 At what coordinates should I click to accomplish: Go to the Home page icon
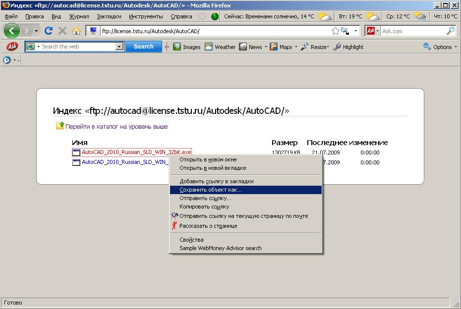click(x=76, y=31)
